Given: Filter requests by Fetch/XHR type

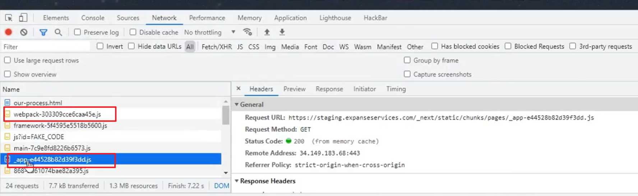Looking at the screenshot, I should (217, 47).
